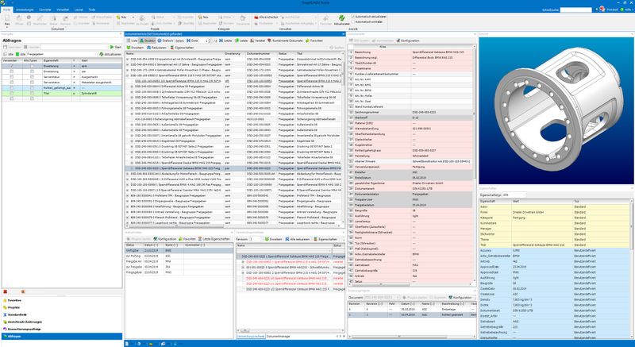Open Anstehende Änderungen in the navigation pane

coord(61,322)
